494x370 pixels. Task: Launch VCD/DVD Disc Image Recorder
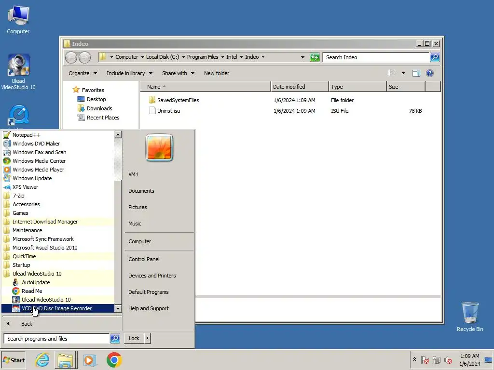click(x=58, y=308)
